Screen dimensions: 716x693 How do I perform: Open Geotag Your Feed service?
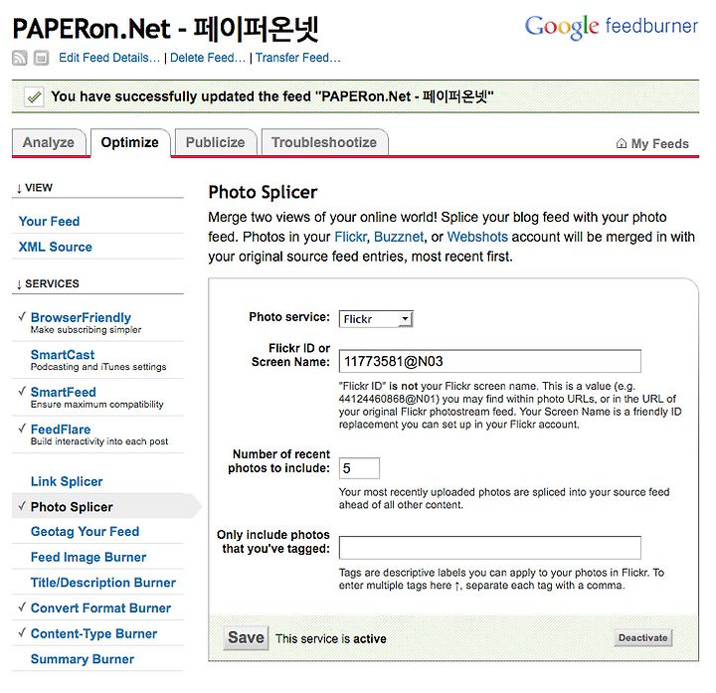(85, 532)
